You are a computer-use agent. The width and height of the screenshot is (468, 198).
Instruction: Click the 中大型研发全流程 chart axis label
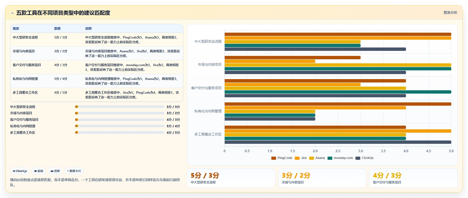point(208,42)
